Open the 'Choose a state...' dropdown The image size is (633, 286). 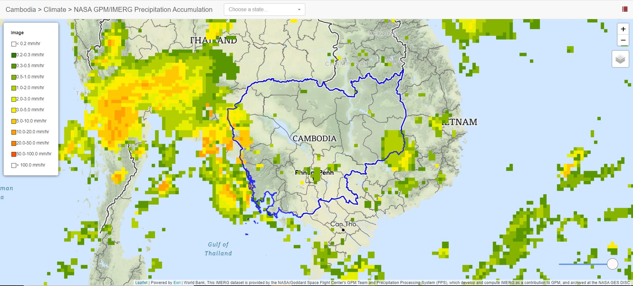[x=264, y=10]
